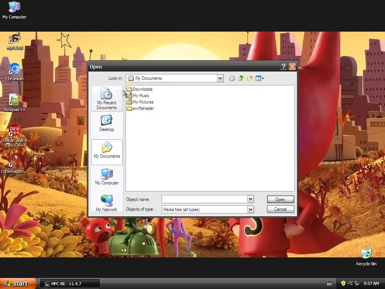Click the network connection tray icon
The width and height of the screenshot is (385, 289).
tap(350, 283)
